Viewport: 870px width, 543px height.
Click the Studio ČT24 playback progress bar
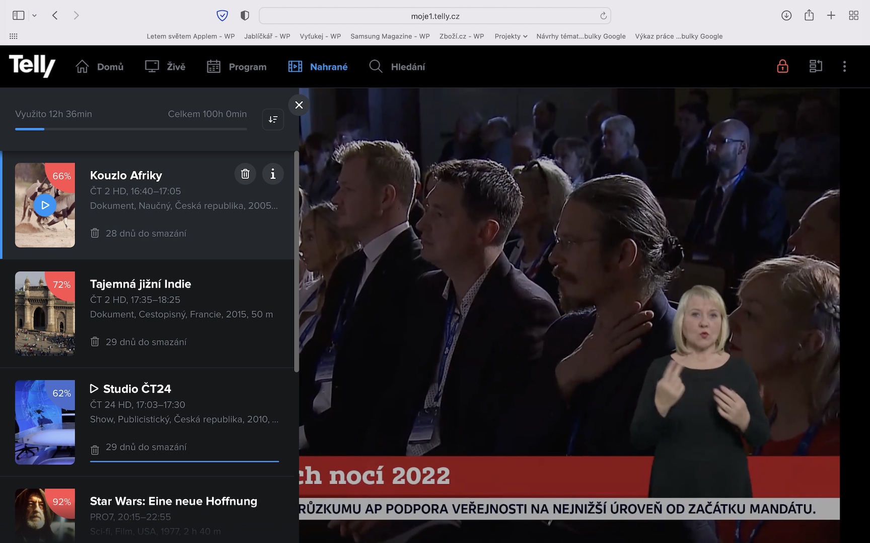click(184, 461)
